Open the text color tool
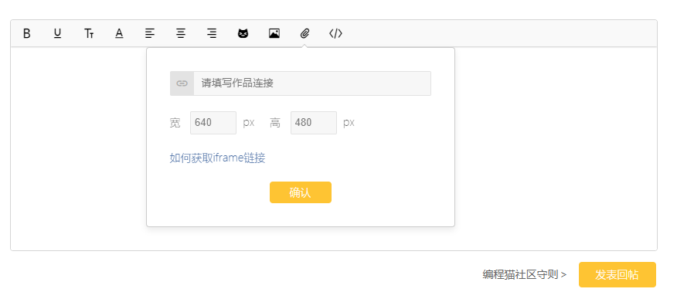This screenshot has height=299, width=677. 119,33
